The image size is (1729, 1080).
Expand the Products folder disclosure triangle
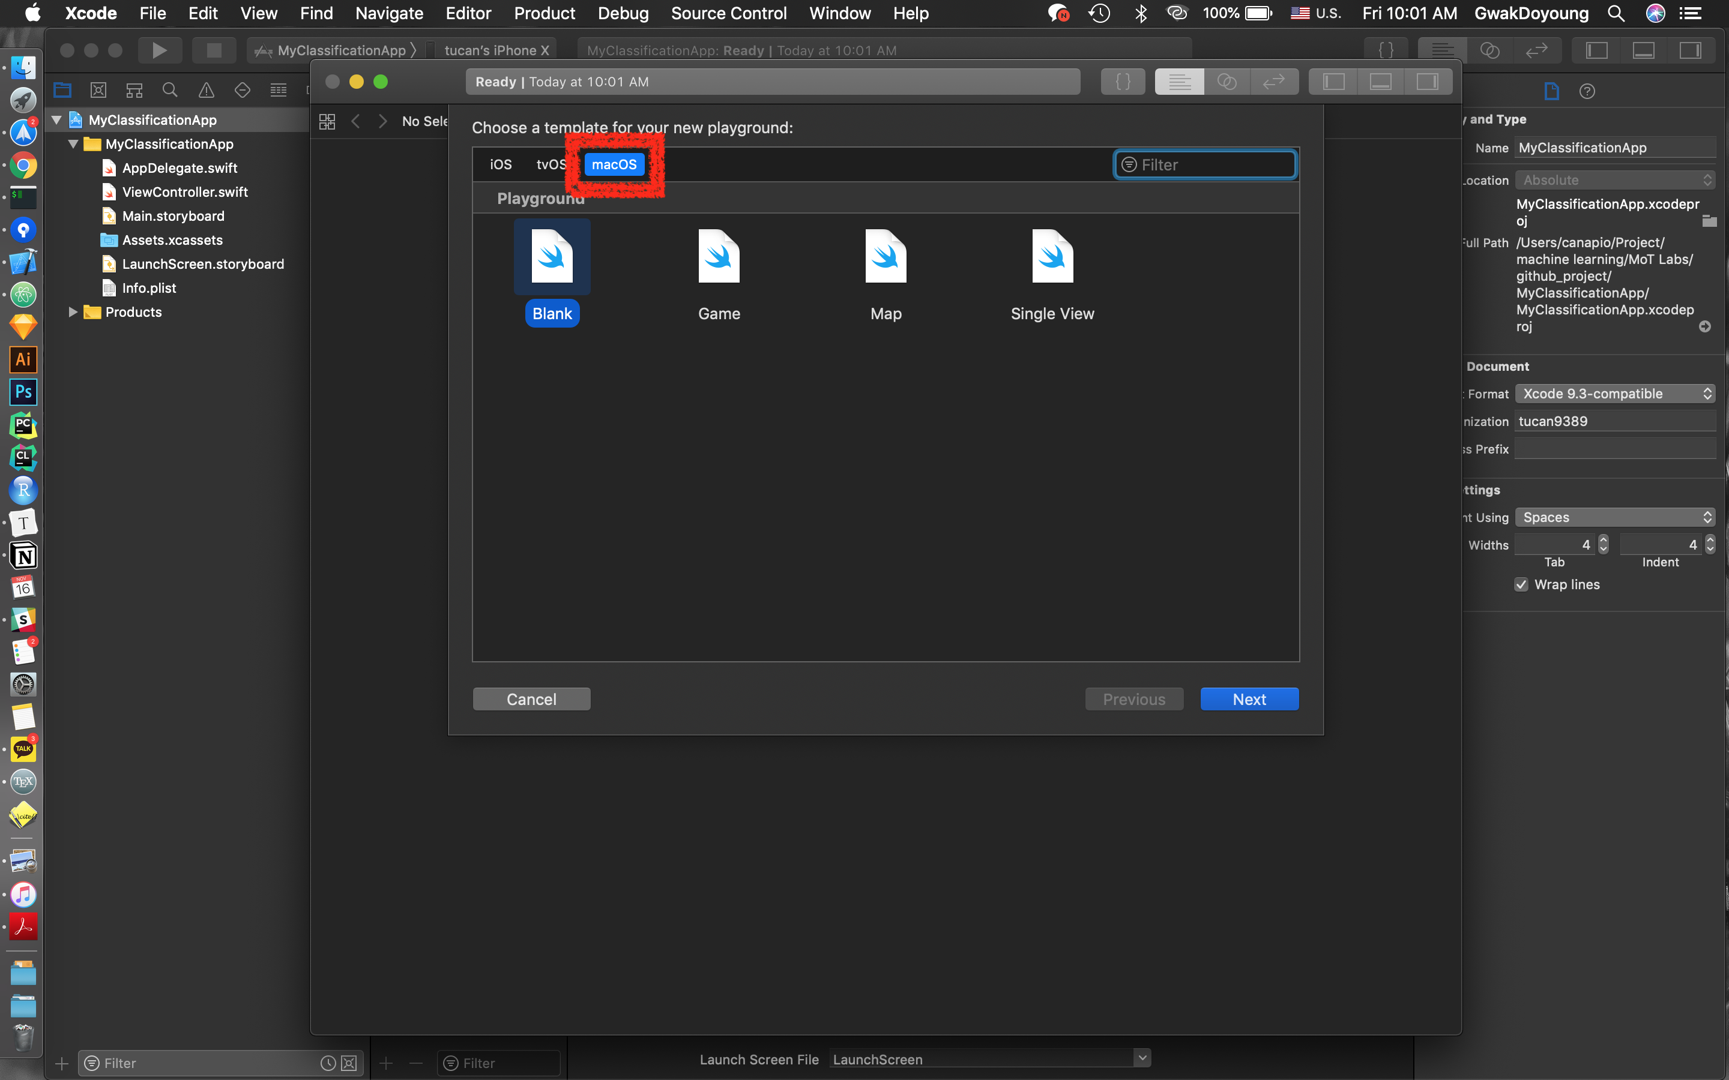(72, 312)
